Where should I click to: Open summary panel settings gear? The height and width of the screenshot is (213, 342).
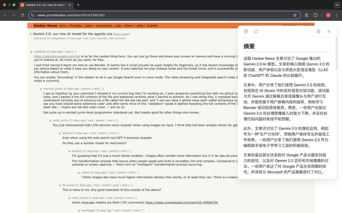[318, 31]
